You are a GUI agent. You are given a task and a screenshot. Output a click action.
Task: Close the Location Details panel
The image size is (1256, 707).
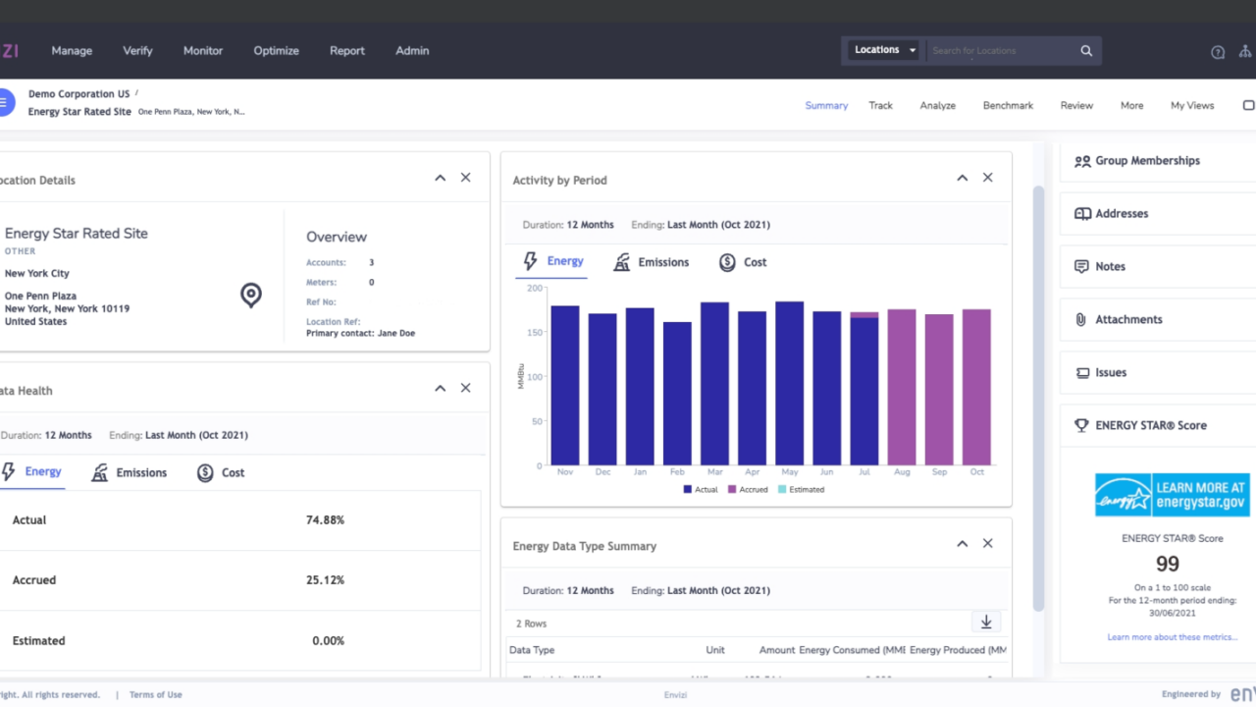click(x=466, y=178)
